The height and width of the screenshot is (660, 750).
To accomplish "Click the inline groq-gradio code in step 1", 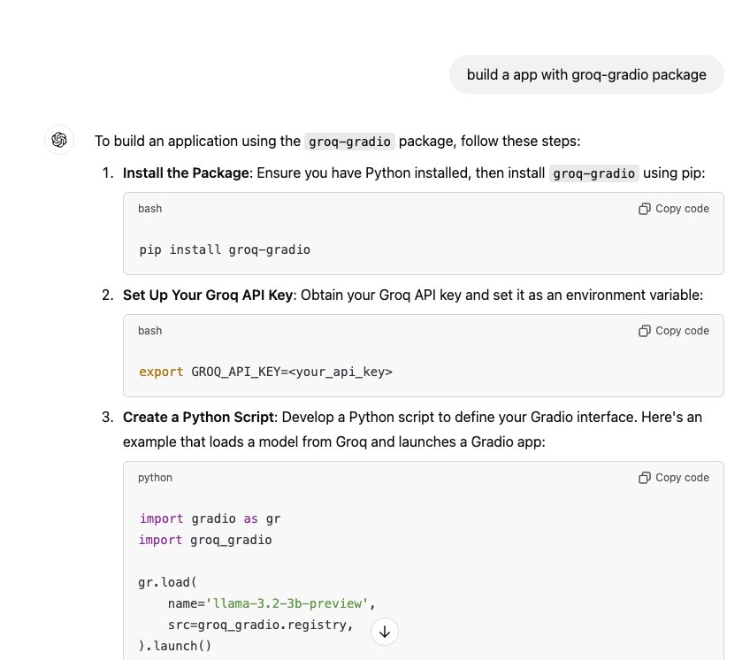I will 594,173.
